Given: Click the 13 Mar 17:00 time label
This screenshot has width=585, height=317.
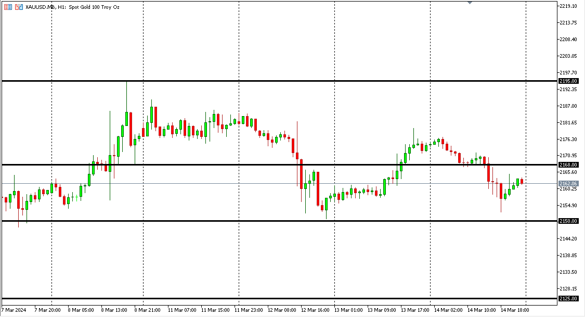Looking at the screenshot, I should coord(415,310).
